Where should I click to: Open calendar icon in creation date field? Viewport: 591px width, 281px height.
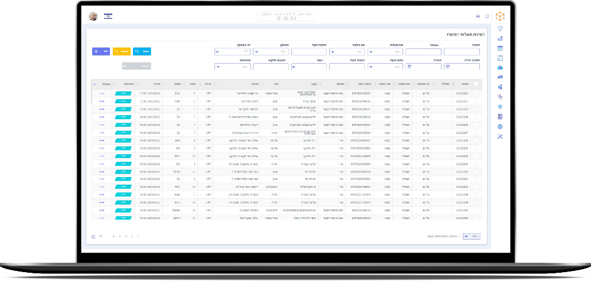pos(448,66)
